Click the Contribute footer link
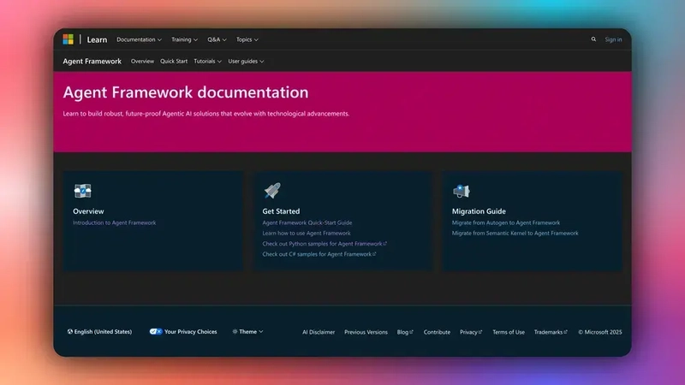This screenshot has width=685, height=385. tap(437, 332)
